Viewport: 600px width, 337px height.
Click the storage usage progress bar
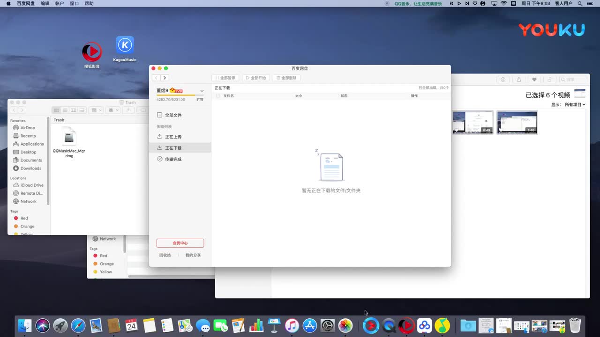pos(180,95)
